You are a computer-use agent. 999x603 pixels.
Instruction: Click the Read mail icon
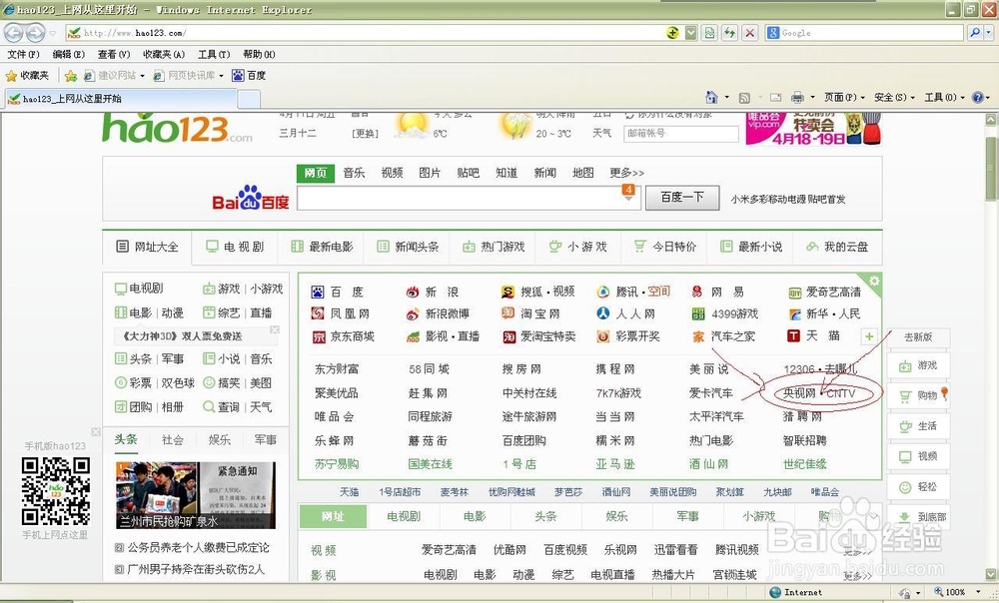point(775,98)
